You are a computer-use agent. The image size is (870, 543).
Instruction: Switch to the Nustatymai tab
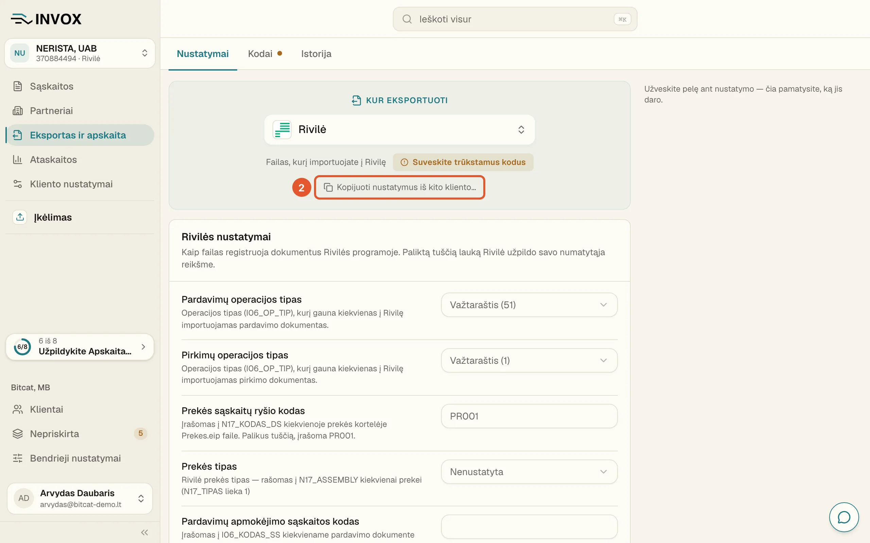tap(203, 54)
